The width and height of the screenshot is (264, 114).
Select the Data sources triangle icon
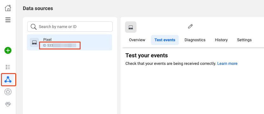click(8, 80)
